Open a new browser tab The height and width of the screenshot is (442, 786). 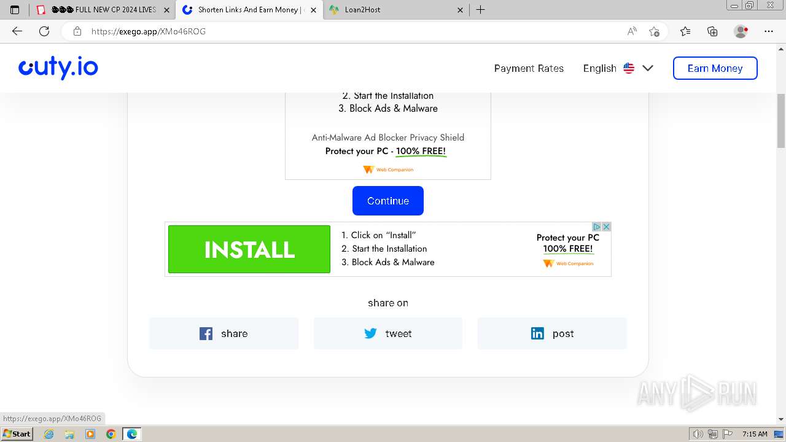click(481, 10)
